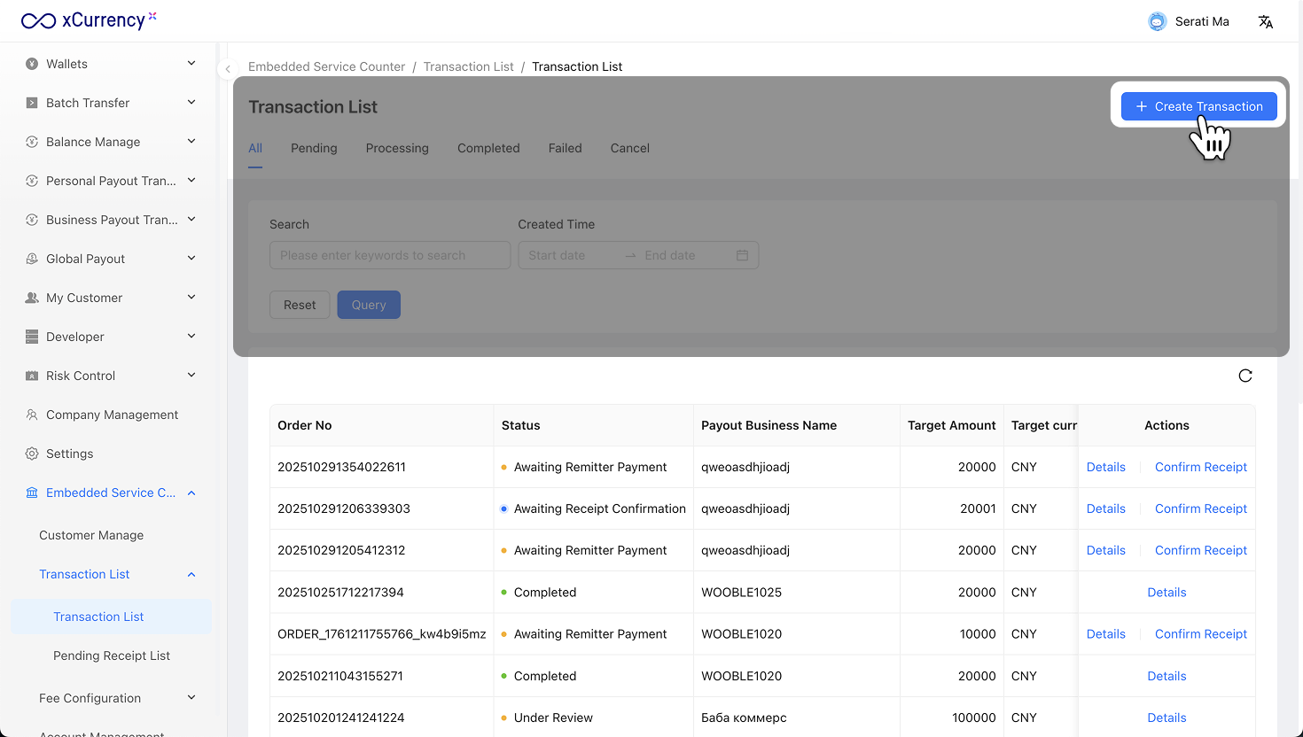This screenshot has height=737, width=1303.
Task: Click the xCurrency logo
Action: pos(89,20)
